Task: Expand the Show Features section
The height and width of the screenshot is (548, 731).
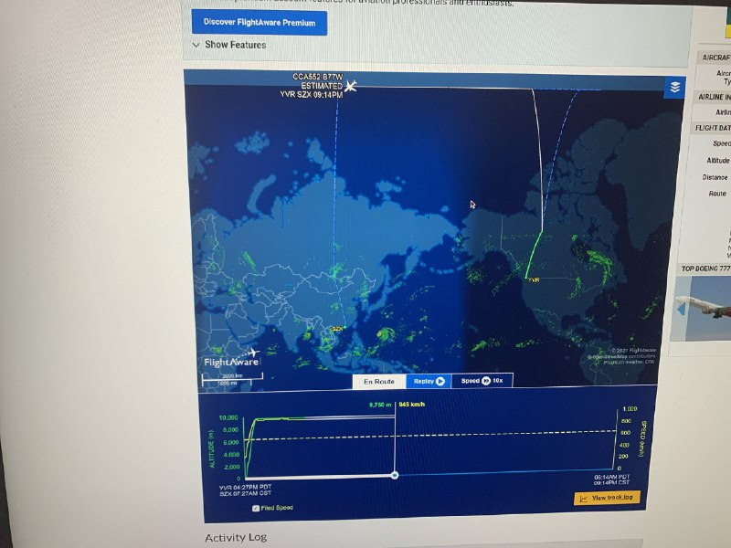Action: [235, 45]
